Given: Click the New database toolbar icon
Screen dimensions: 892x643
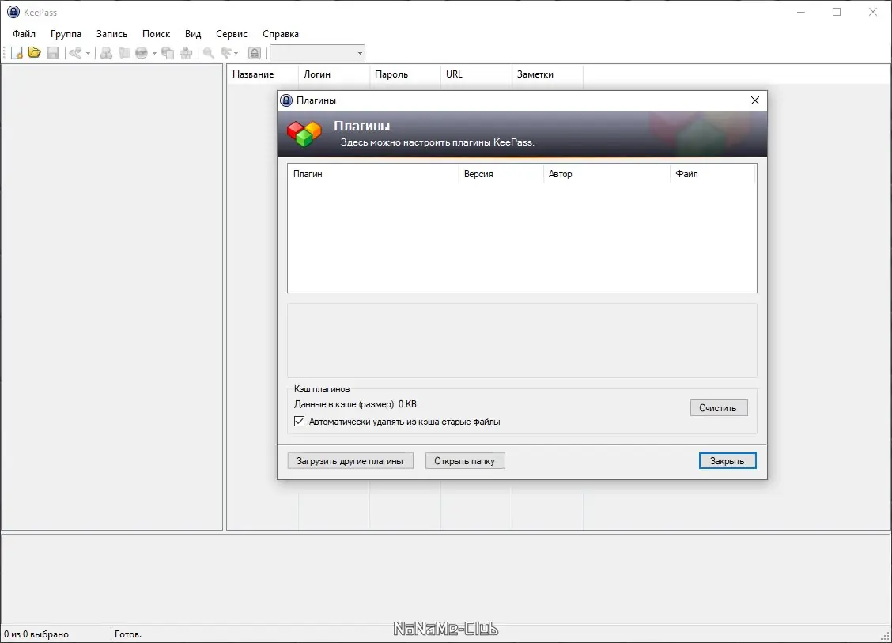Looking at the screenshot, I should (x=17, y=53).
